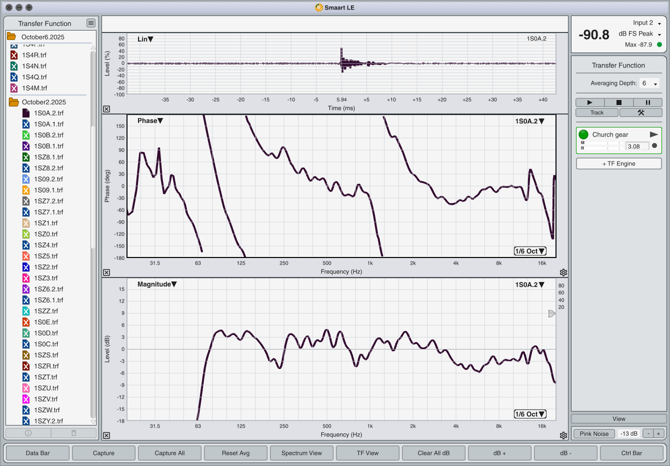Viewport: 670px width, 466px height.
Task: Toggle the green Church gear engine indicator
Action: point(583,134)
